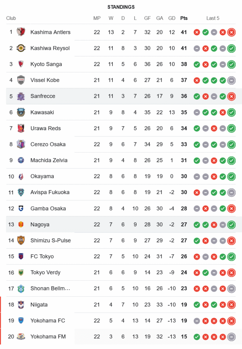Click Vissel Kobe's circled latest draw icon
242x349 pixels.
pyautogui.click(x=231, y=80)
